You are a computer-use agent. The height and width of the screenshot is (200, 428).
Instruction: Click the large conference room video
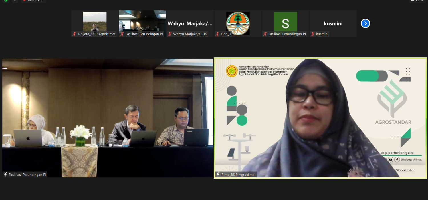108,118
